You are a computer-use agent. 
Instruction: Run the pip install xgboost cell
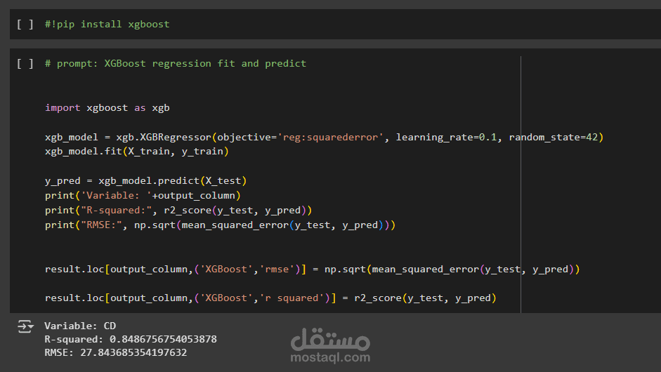point(25,24)
